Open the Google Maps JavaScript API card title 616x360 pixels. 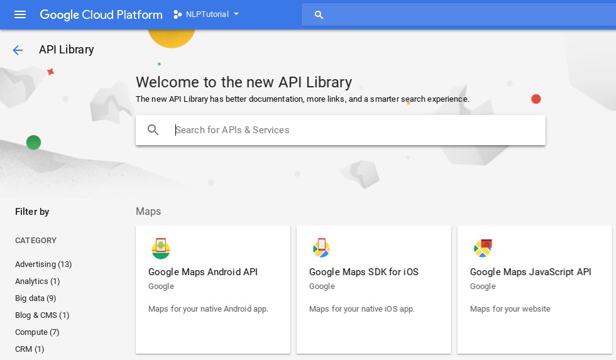point(531,271)
